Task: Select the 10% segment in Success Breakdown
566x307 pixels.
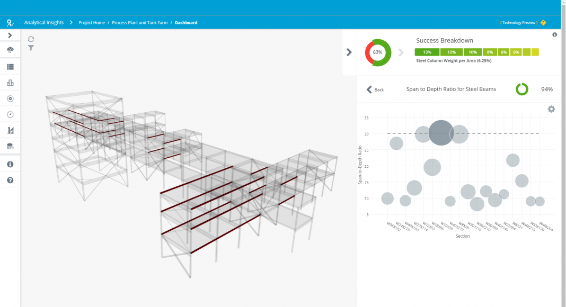Action: coord(472,52)
